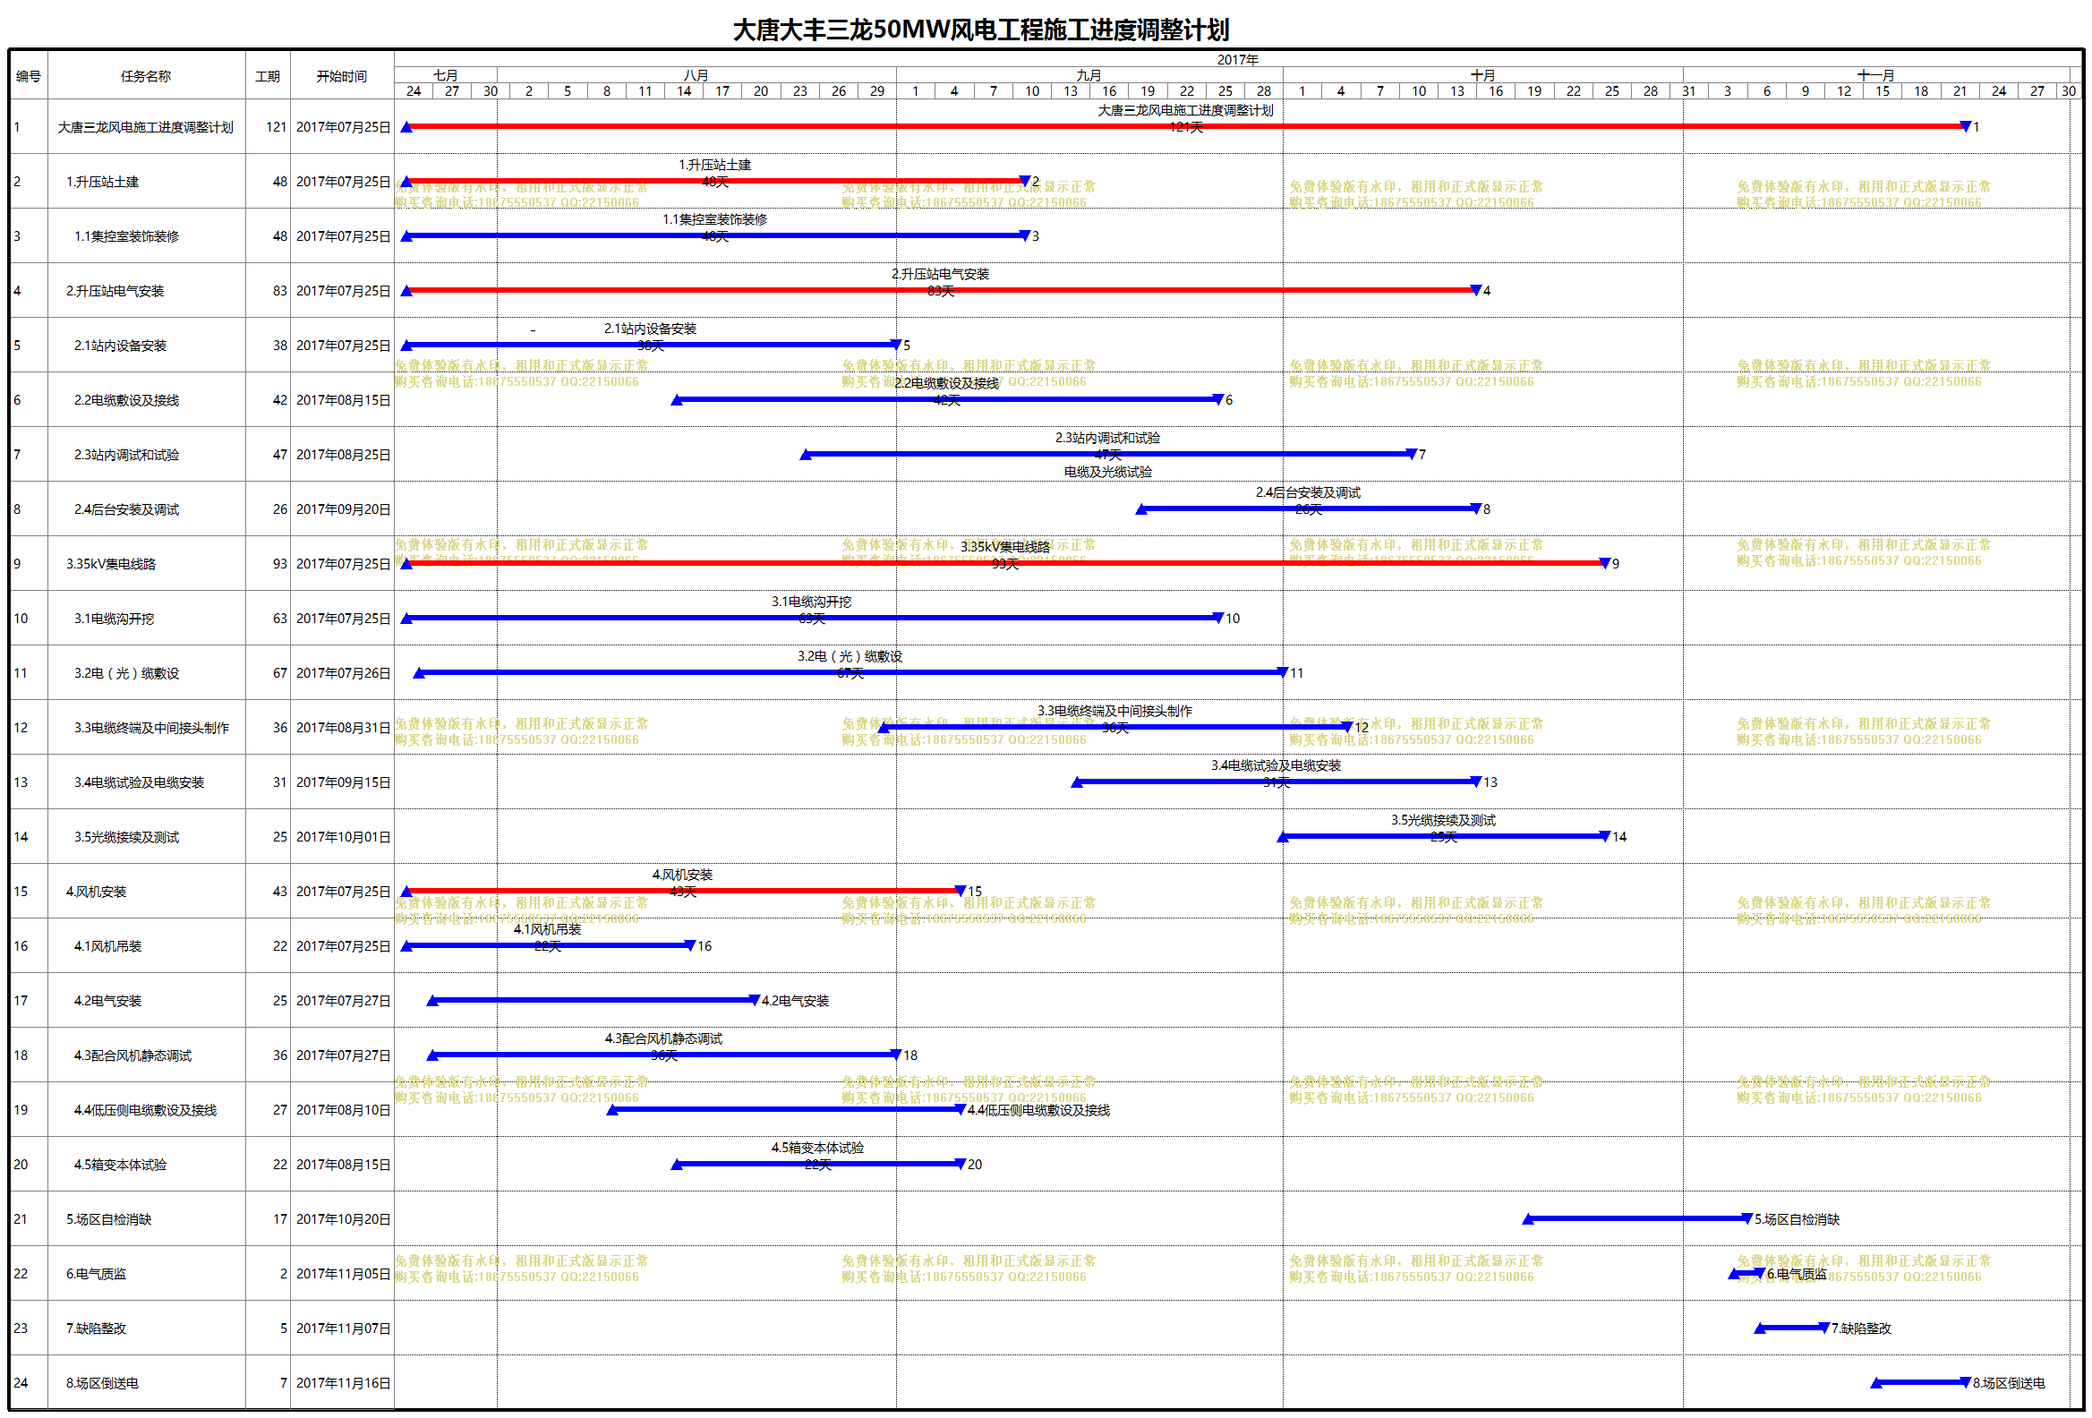Select task 4.3配合风机静态调试 in the task list
2092x1418 pixels.
coord(133,1055)
